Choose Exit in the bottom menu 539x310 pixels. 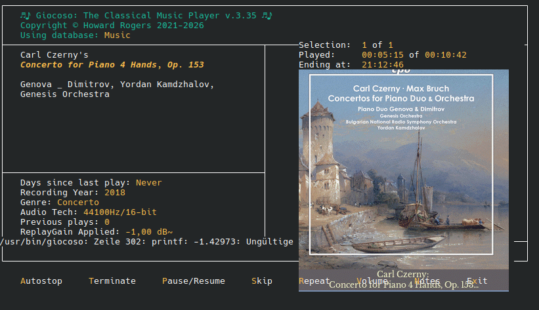click(477, 281)
